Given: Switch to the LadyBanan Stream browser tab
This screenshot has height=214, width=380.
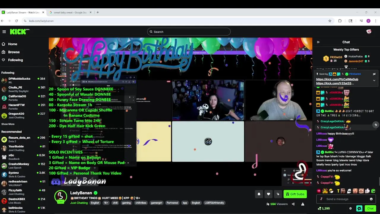Looking at the screenshot, I should click(x=23, y=12).
